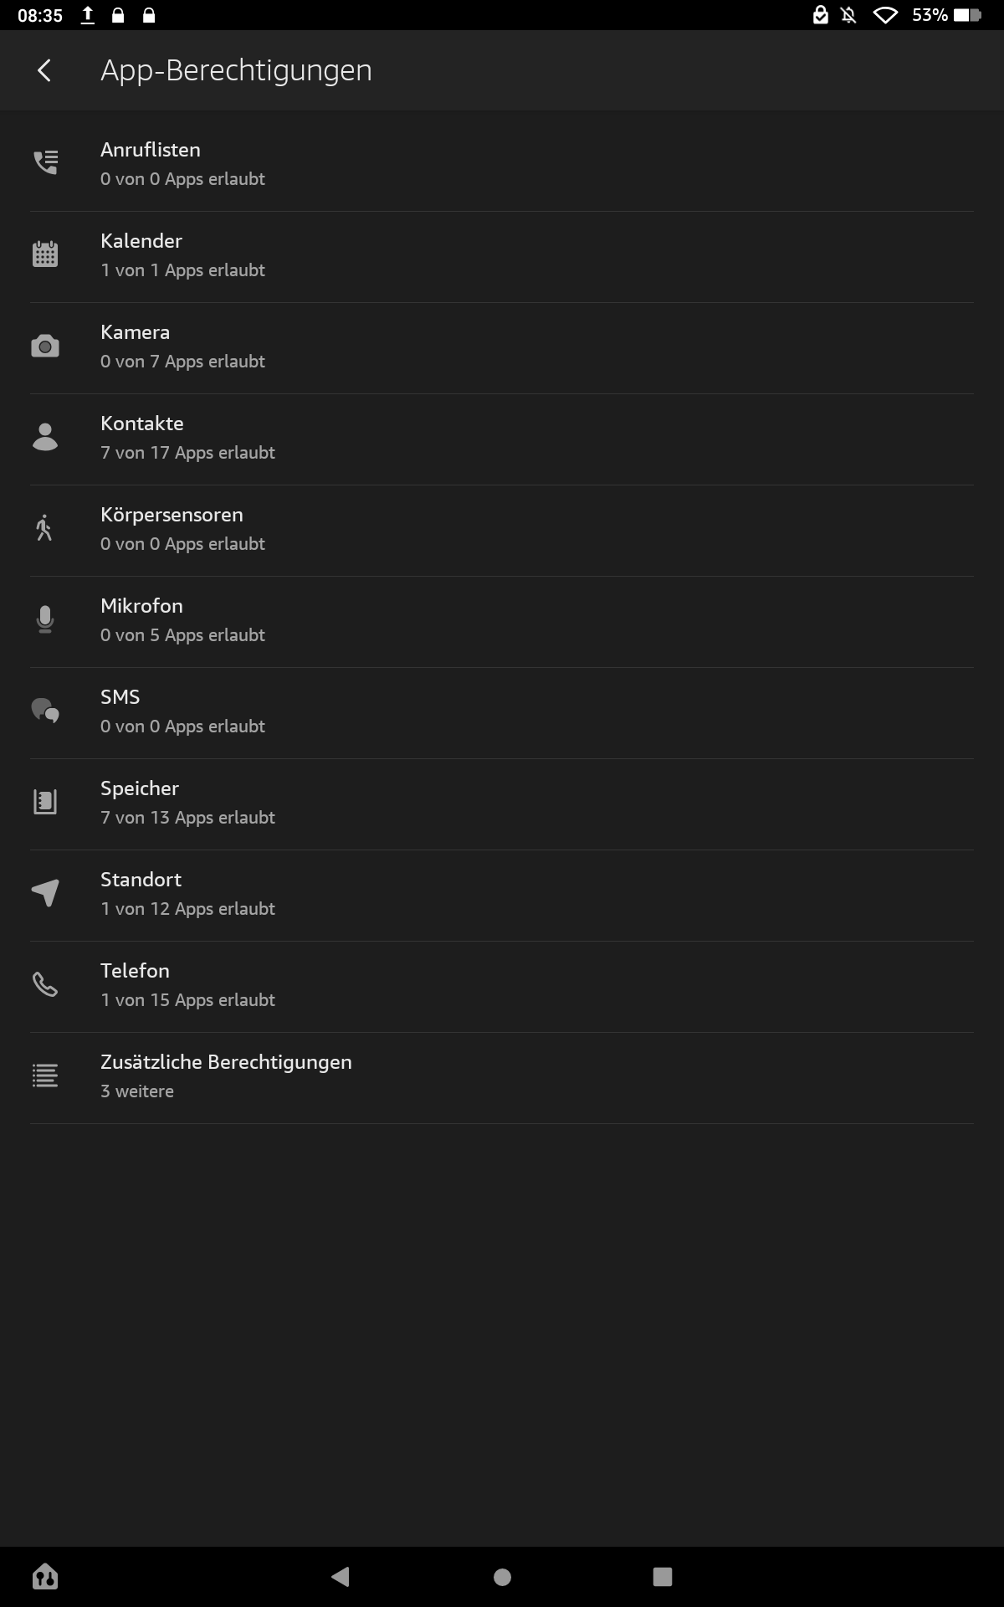Tap the Kalender calendar icon
The width and height of the screenshot is (1004, 1607).
coord(45,254)
